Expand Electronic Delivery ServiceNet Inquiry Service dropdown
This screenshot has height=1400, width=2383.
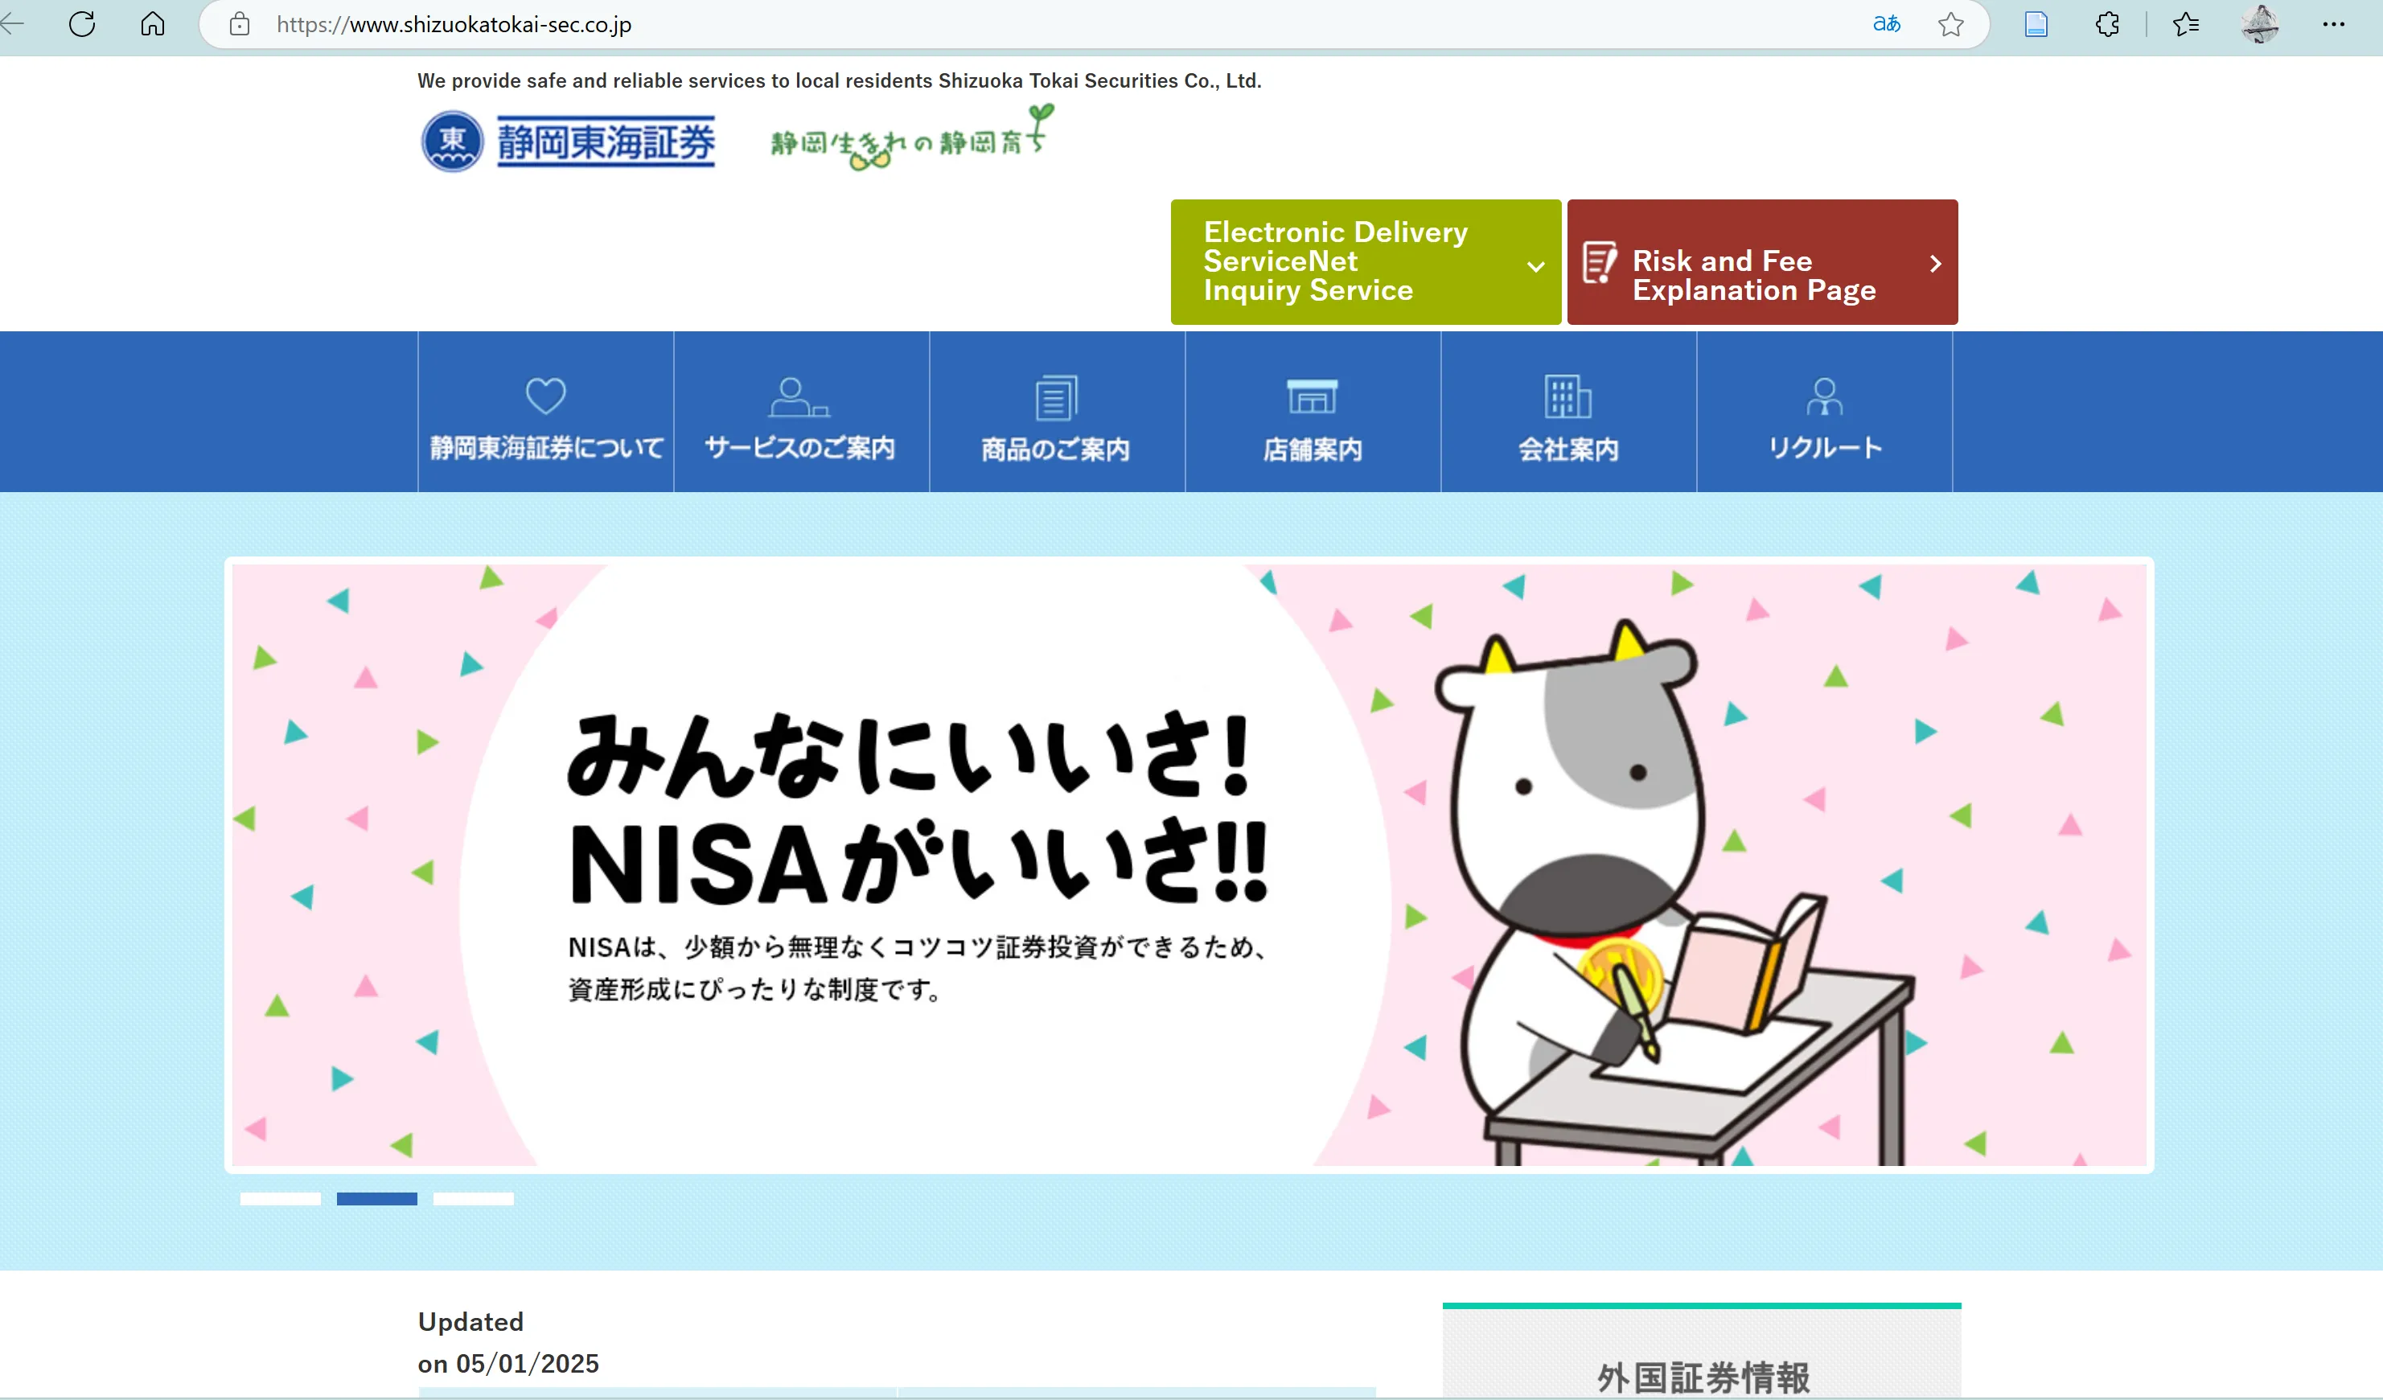[x=1366, y=262]
